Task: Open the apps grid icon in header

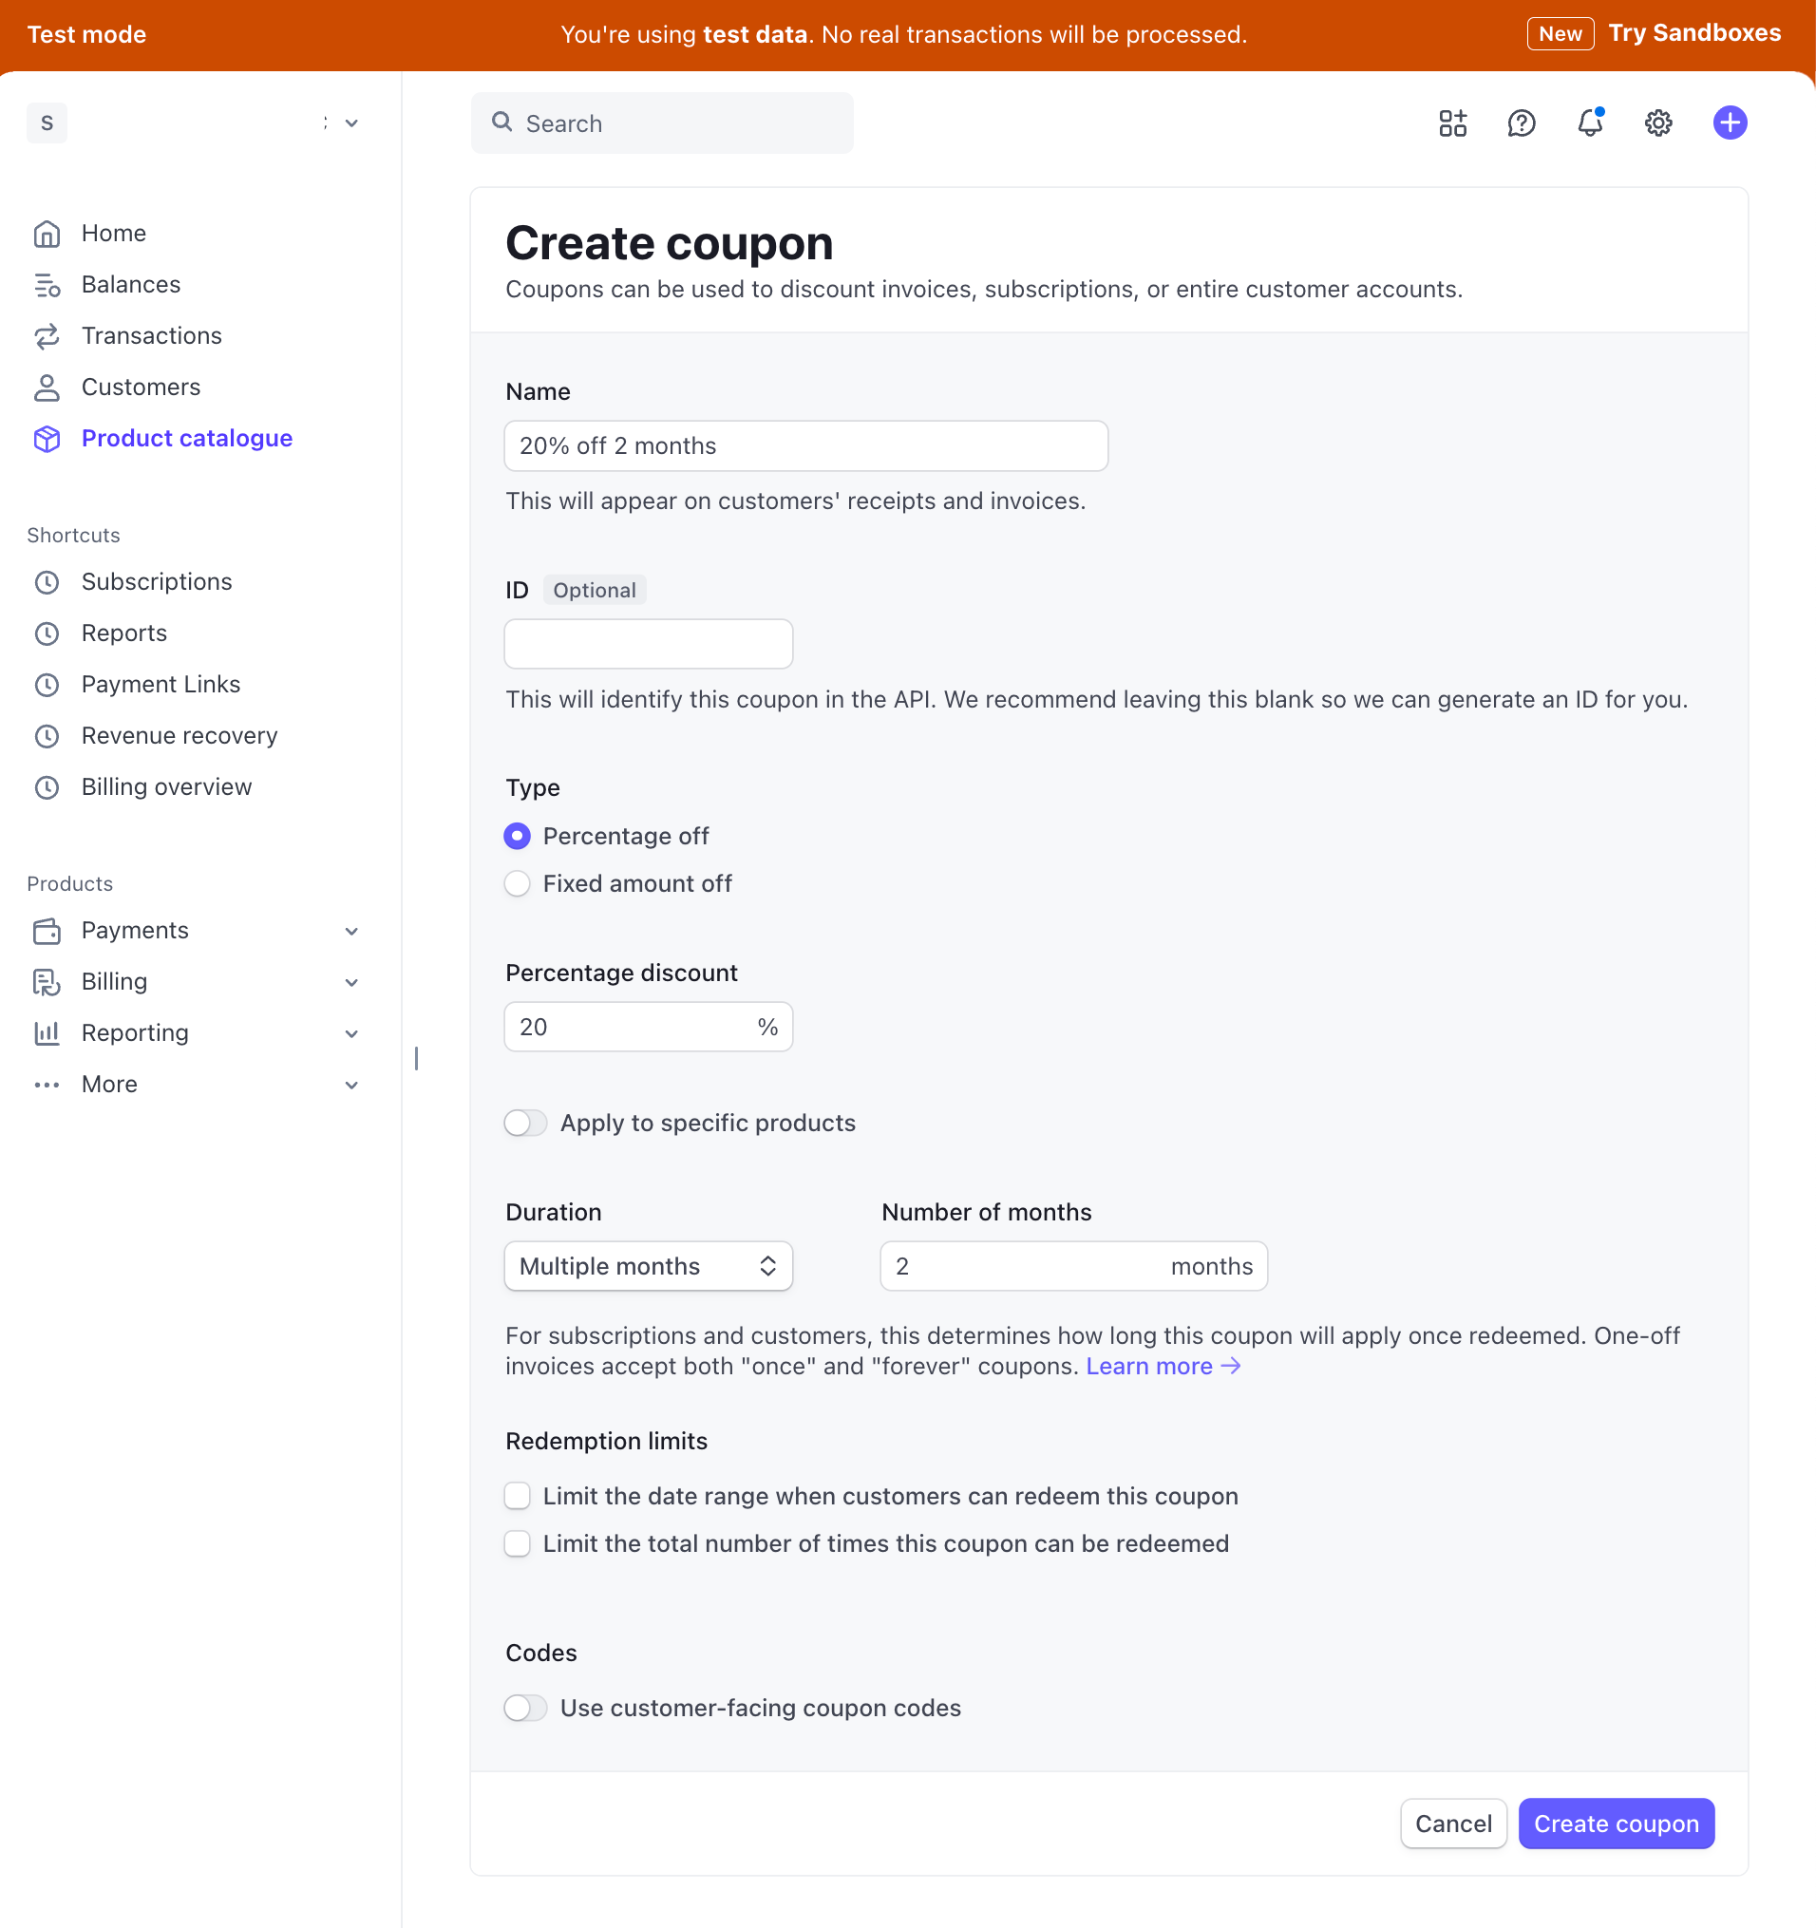Action: click(x=1452, y=123)
